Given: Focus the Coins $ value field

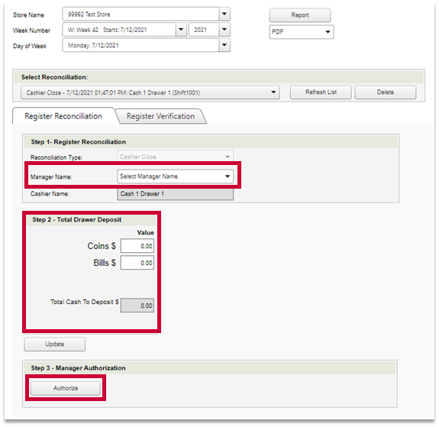Looking at the screenshot, I should pos(137,246).
